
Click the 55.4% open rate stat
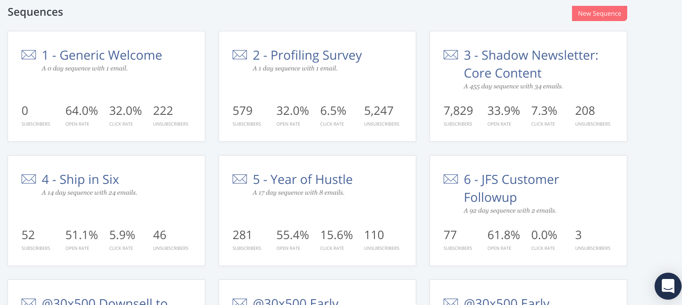pyautogui.click(x=292, y=235)
